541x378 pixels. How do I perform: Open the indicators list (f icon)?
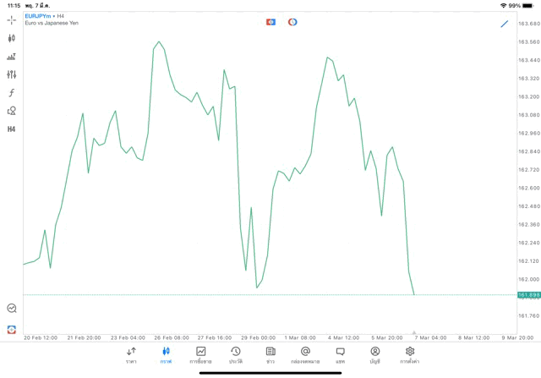click(12, 93)
